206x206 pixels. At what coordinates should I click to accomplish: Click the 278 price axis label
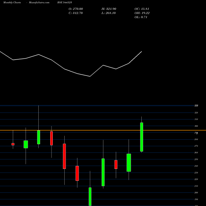point(196,146)
